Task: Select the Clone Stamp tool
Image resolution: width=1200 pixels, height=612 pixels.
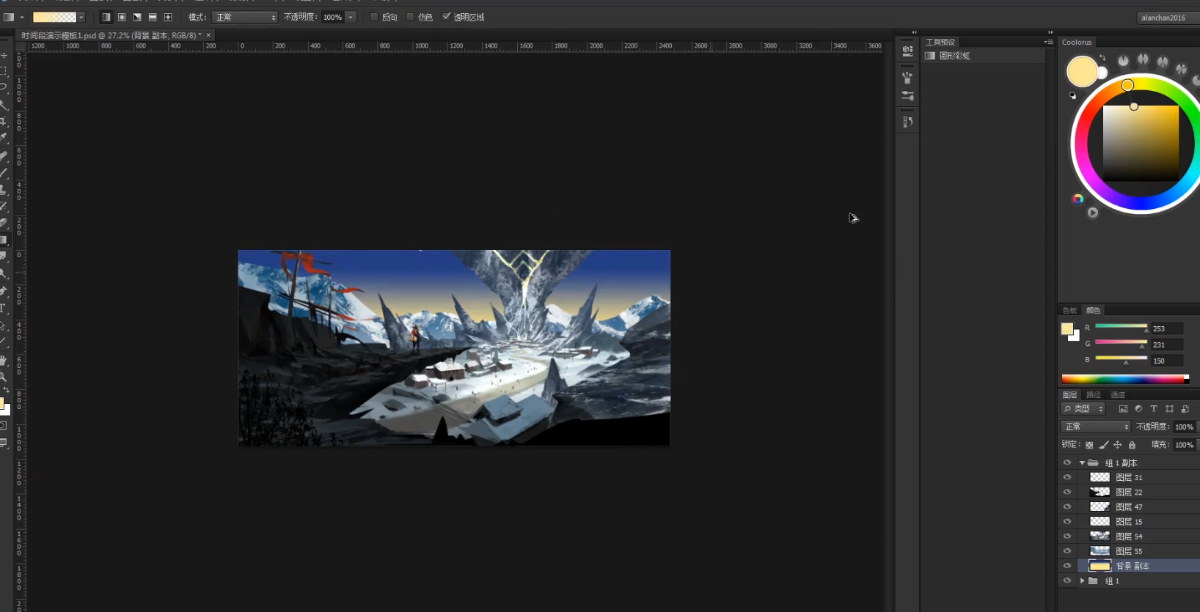Action: click(4, 190)
